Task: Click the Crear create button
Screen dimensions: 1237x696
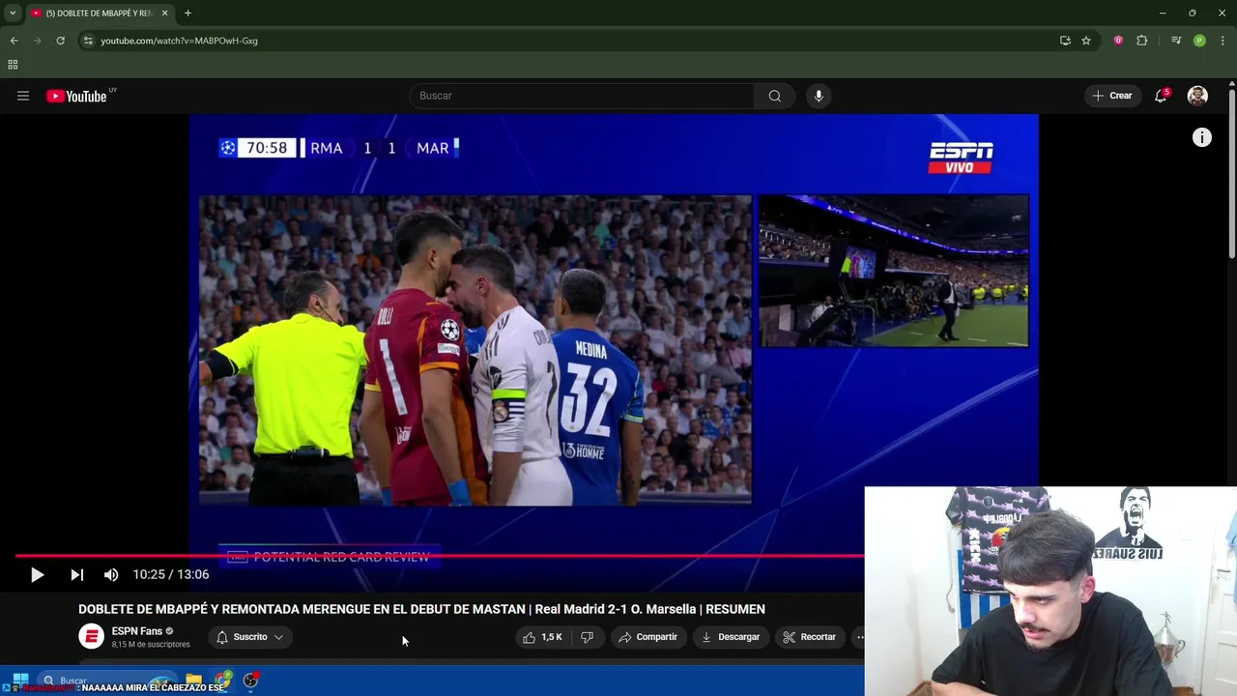Action: (1111, 96)
